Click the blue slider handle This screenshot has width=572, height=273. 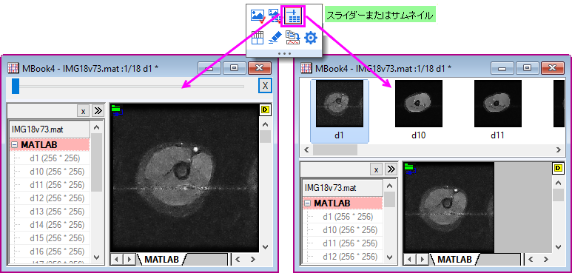[16, 87]
